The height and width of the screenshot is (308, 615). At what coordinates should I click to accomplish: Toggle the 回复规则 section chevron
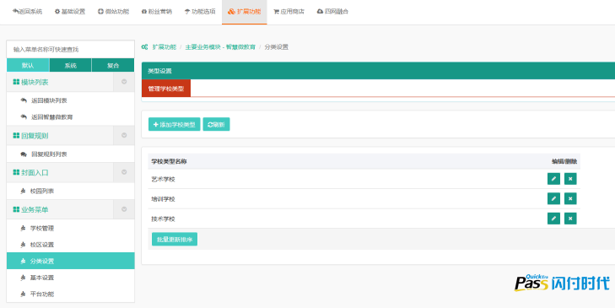pos(124,135)
